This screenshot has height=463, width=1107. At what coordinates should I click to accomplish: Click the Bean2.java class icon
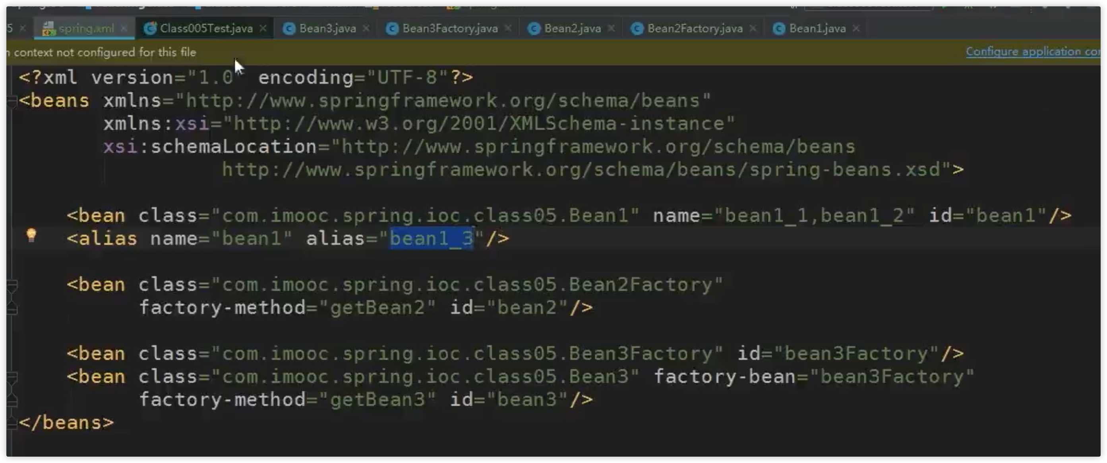pyautogui.click(x=534, y=28)
